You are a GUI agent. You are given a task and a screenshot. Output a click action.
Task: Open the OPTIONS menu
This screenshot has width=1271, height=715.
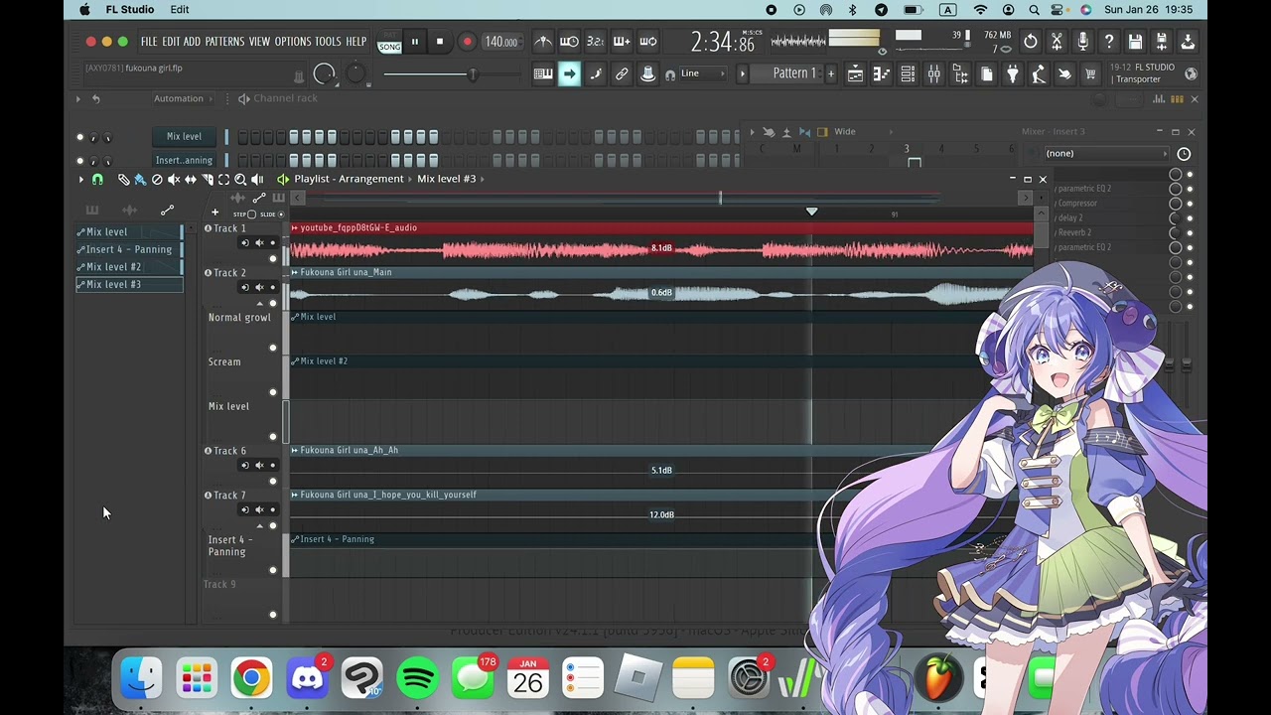[293, 42]
